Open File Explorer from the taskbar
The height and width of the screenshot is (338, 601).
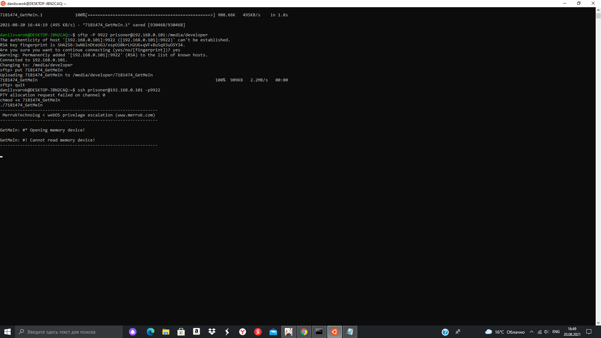click(166, 332)
